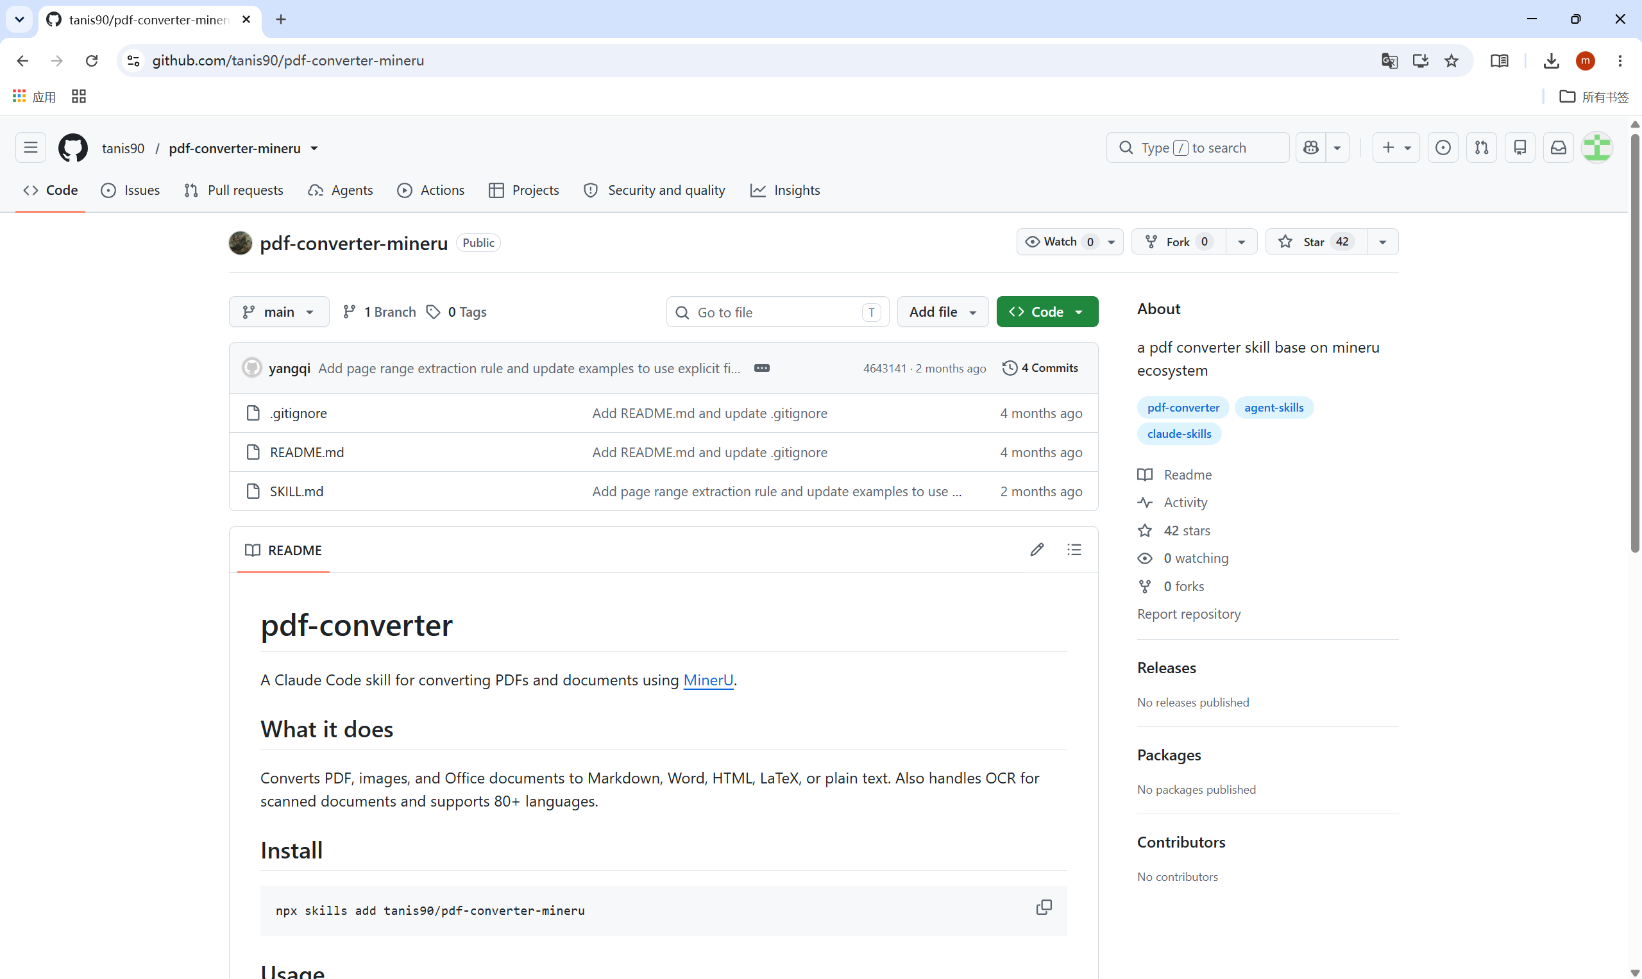The image size is (1642, 979).
Task: Click the yangqi commit author avatar
Action: [x=251, y=367]
